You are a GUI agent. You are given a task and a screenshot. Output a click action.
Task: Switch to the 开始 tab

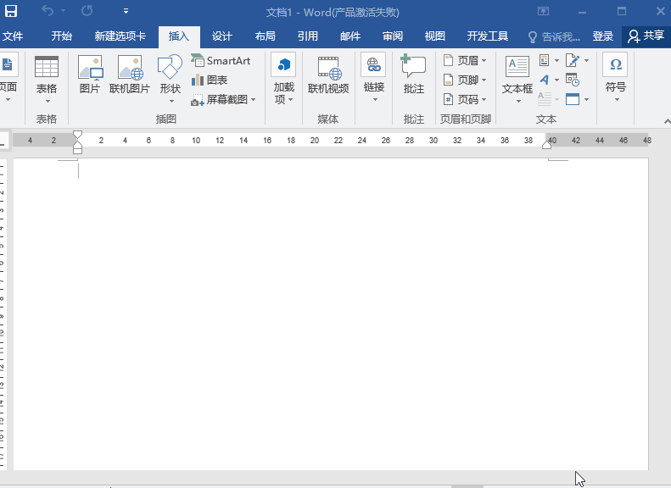[62, 36]
